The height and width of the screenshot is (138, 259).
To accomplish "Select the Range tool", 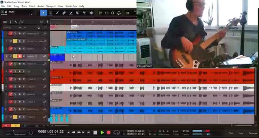I will click(51, 13).
